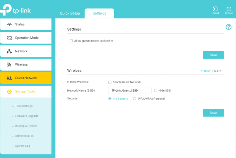Switch to the Quick Setup tab
236x158 pixels.
[x=70, y=14]
